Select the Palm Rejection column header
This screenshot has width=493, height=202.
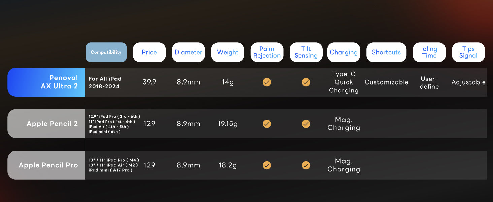pyautogui.click(x=267, y=52)
